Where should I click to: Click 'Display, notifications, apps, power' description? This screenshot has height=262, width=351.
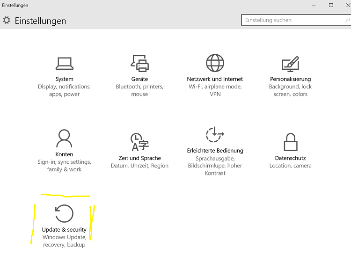tap(64, 90)
